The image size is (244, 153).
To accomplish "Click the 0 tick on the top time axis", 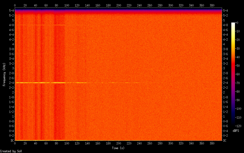I will 15,5.
